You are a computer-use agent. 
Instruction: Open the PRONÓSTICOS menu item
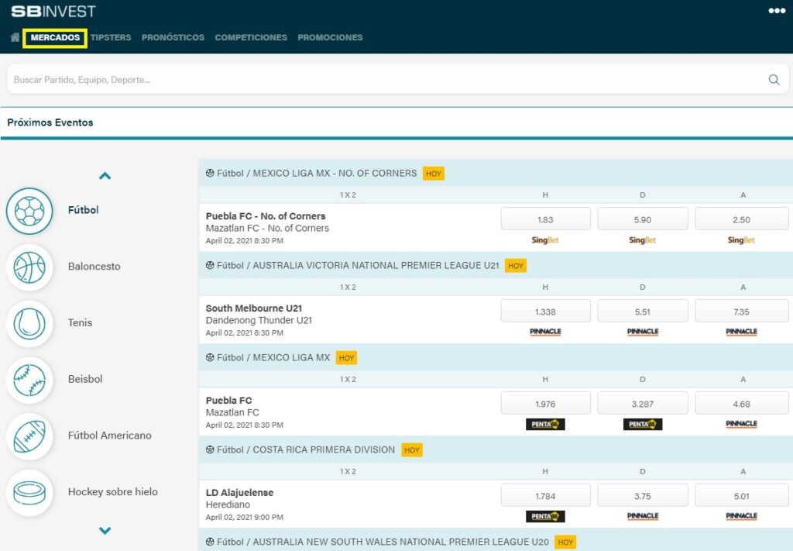pyautogui.click(x=173, y=36)
